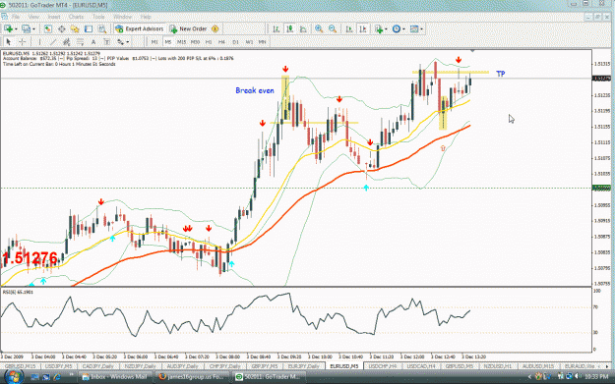Select the Text tool
Viewport: 615px width, 384px height.
pyautogui.click(x=93, y=42)
